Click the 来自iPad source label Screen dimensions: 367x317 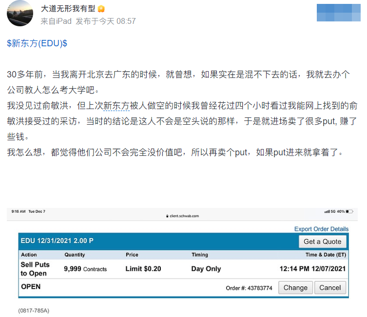56,21
